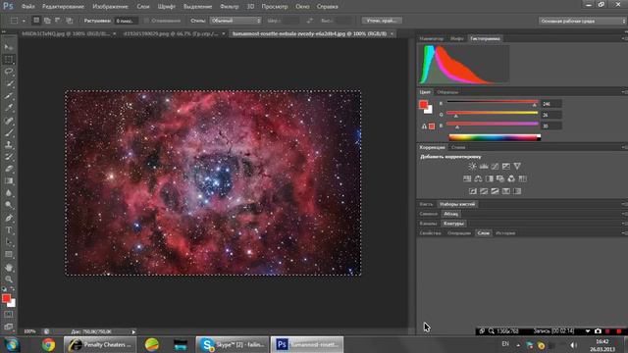Open Google Chrome from the taskbar
The height and width of the screenshot is (353, 628).
tap(48, 344)
